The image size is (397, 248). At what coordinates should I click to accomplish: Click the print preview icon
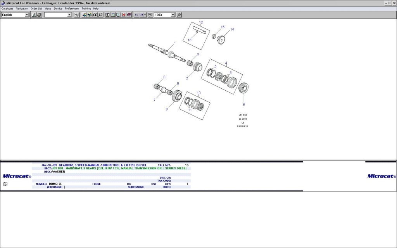(x=34, y=15)
